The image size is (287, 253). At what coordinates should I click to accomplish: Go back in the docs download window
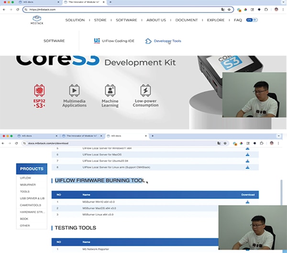pos(3,143)
